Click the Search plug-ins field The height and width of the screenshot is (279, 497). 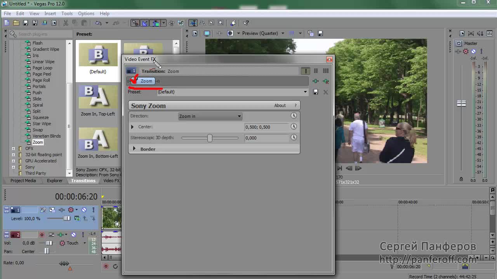(41, 34)
